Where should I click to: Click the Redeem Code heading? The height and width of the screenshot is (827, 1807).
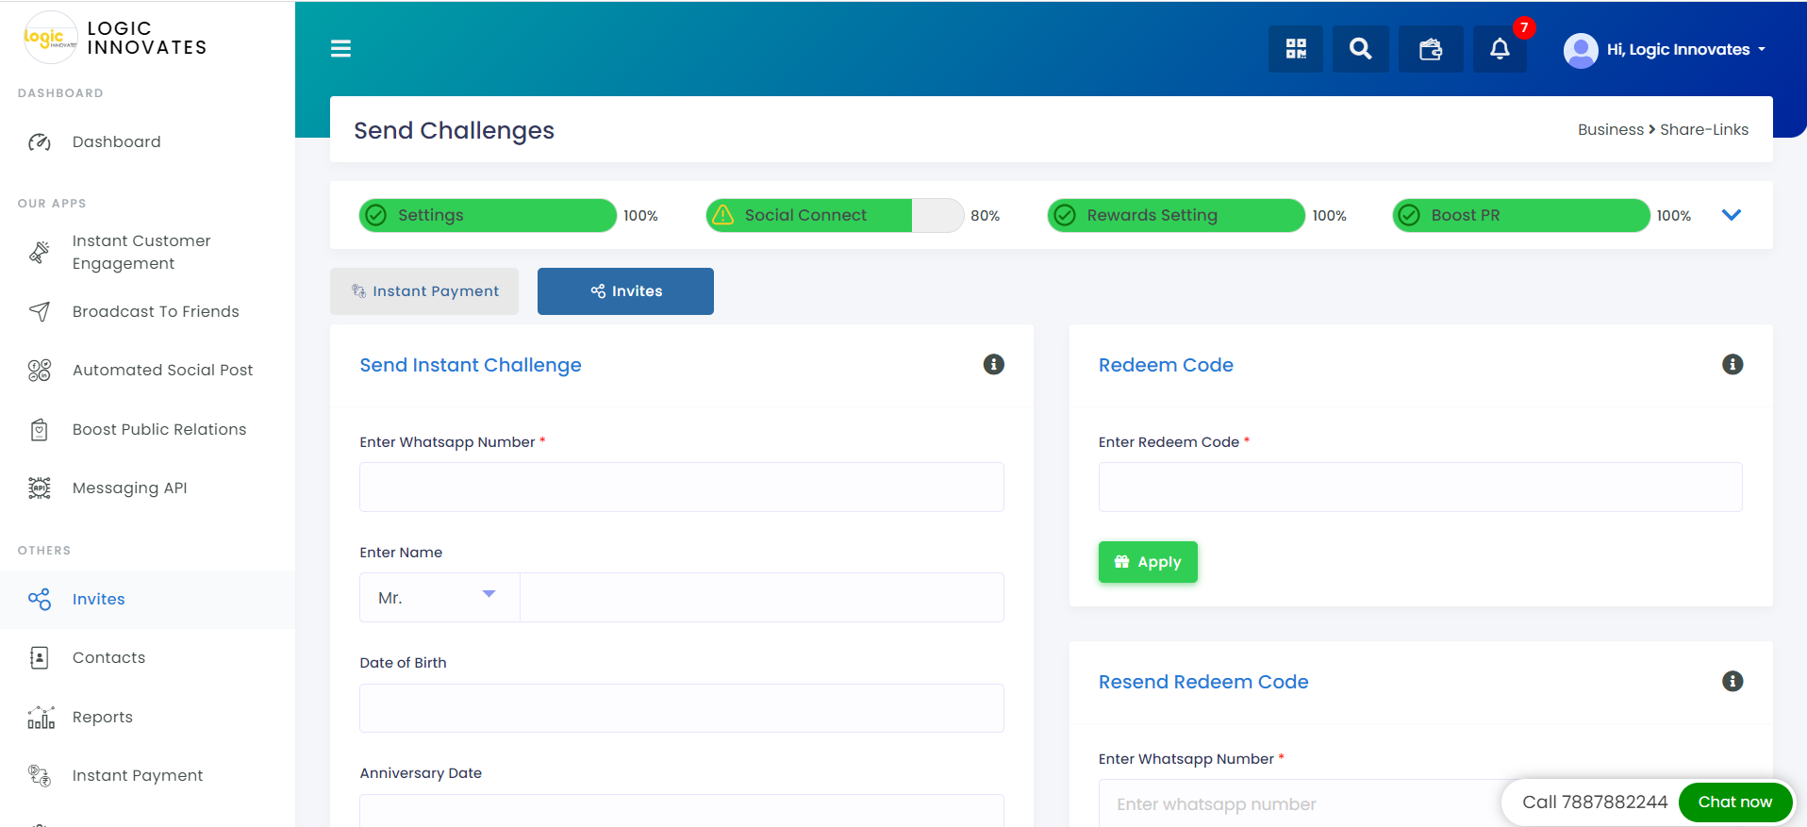pyautogui.click(x=1166, y=365)
